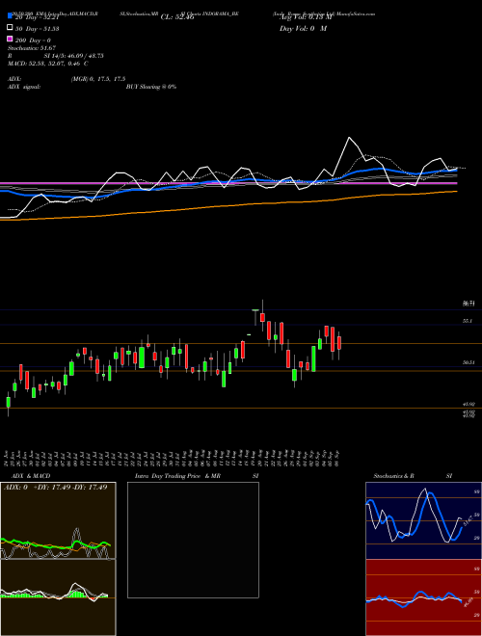Click the white line's highest peak in the moving average chart
Screen dimensions: 482x636
tap(349, 138)
